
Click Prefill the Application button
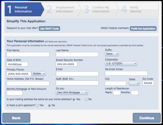pyautogui.click(x=143, y=29)
